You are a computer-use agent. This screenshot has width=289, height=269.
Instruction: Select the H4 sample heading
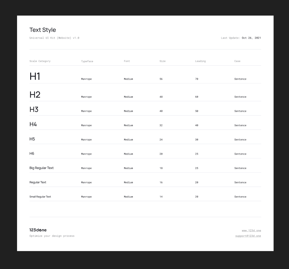click(33, 124)
